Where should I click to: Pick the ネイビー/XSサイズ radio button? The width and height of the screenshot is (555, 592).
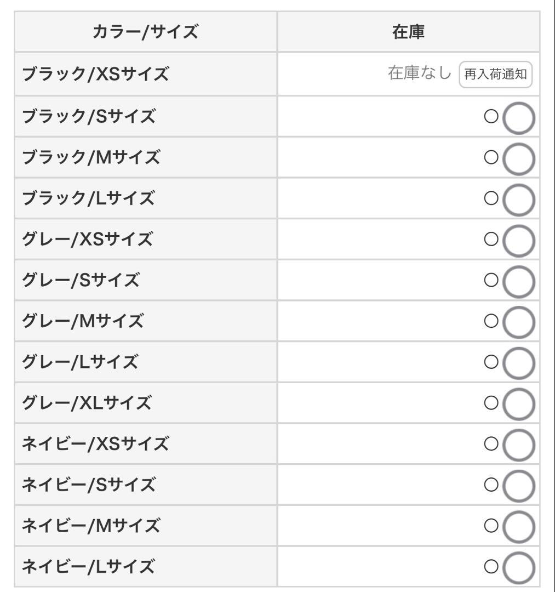click(x=518, y=445)
